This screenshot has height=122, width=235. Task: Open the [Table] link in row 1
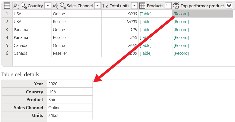pyautogui.click(x=146, y=14)
